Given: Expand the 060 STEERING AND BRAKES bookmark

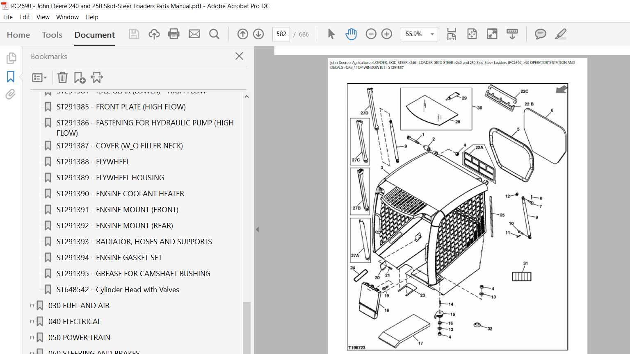Looking at the screenshot, I should [x=32, y=352].
